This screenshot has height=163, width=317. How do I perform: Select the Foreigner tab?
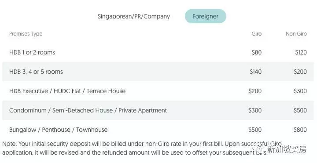point(206,16)
